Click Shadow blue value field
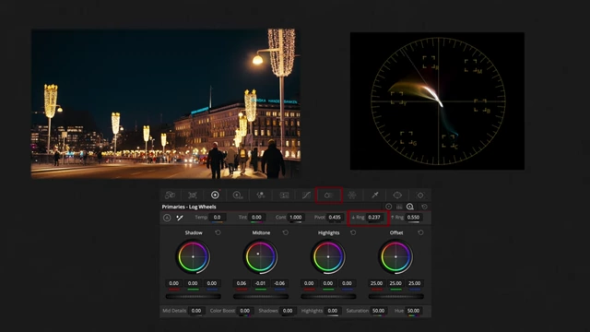590x332 pixels. tap(212, 283)
